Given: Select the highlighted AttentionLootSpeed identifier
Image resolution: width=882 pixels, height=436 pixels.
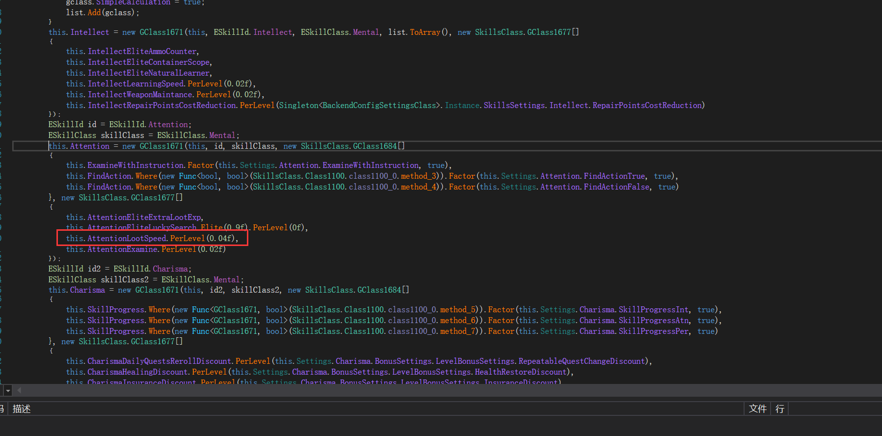Looking at the screenshot, I should click(x=127, y=239).
